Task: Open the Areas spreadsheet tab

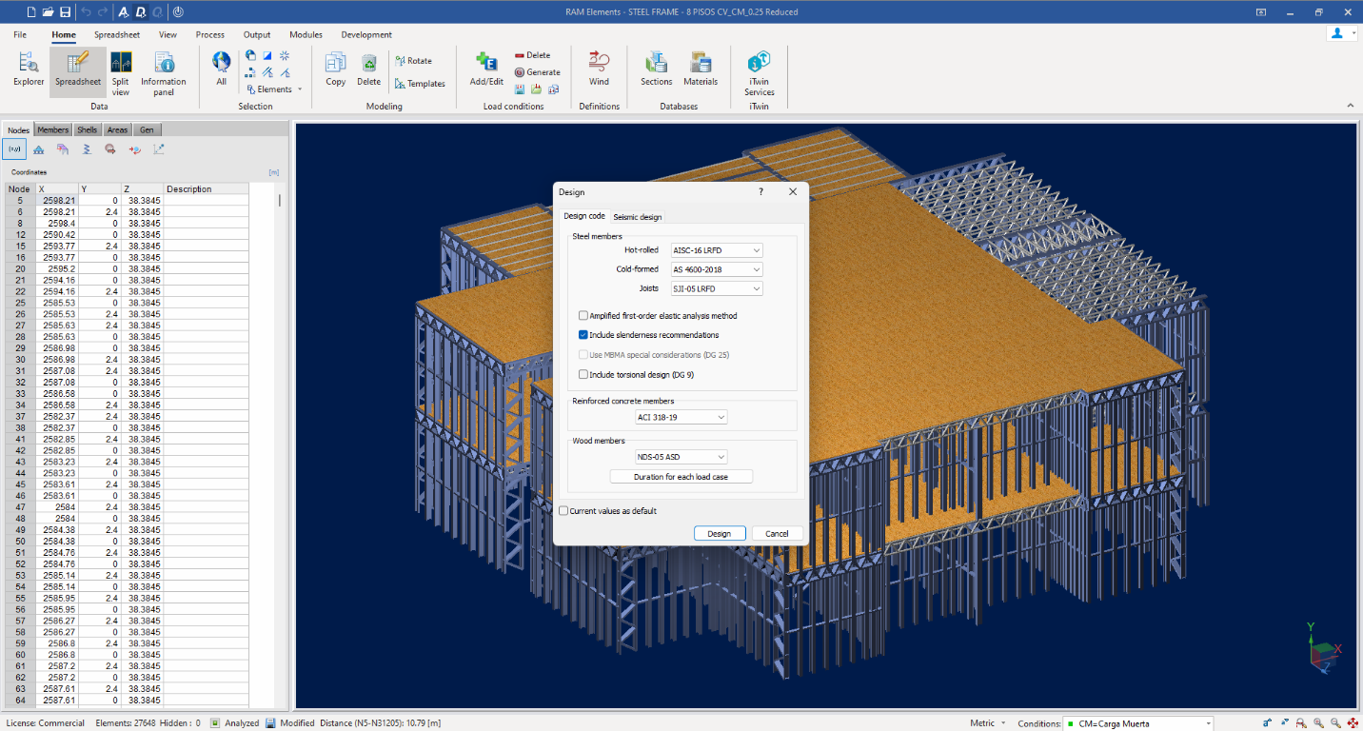Action: (x=117, y=129)
